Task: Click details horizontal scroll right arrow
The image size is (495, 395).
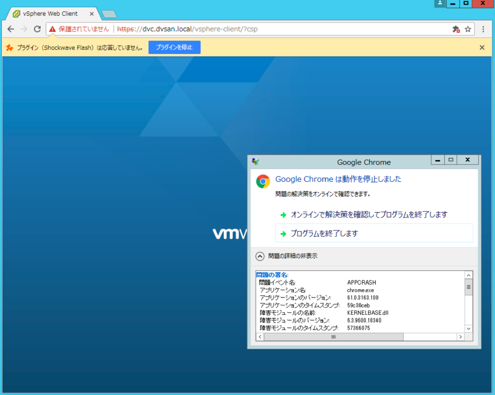Action: (x=461, y=337)
